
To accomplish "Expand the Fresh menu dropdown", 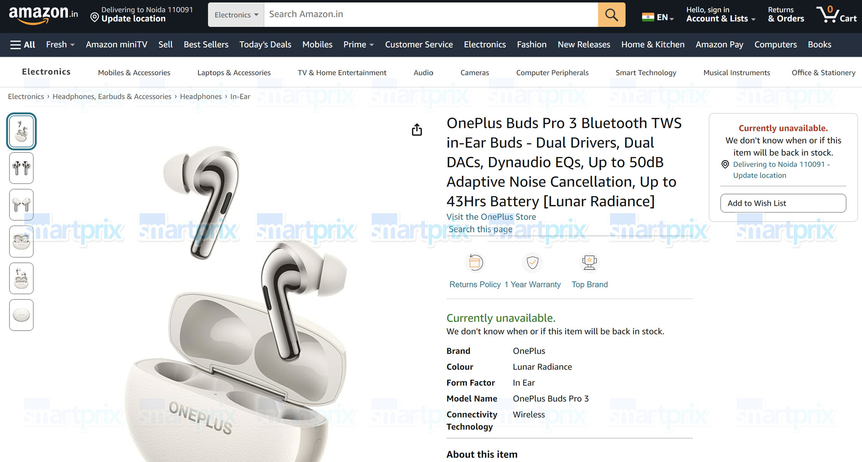I will [x=60, y=45].
